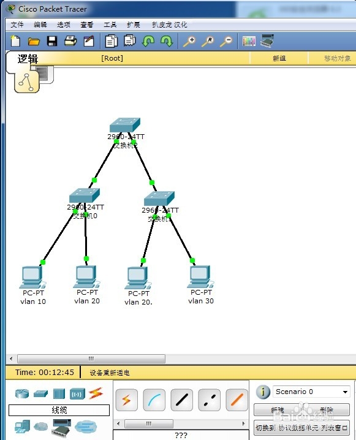Choose the Routers device category
The image size is (356, 440).
coord(22,393)
